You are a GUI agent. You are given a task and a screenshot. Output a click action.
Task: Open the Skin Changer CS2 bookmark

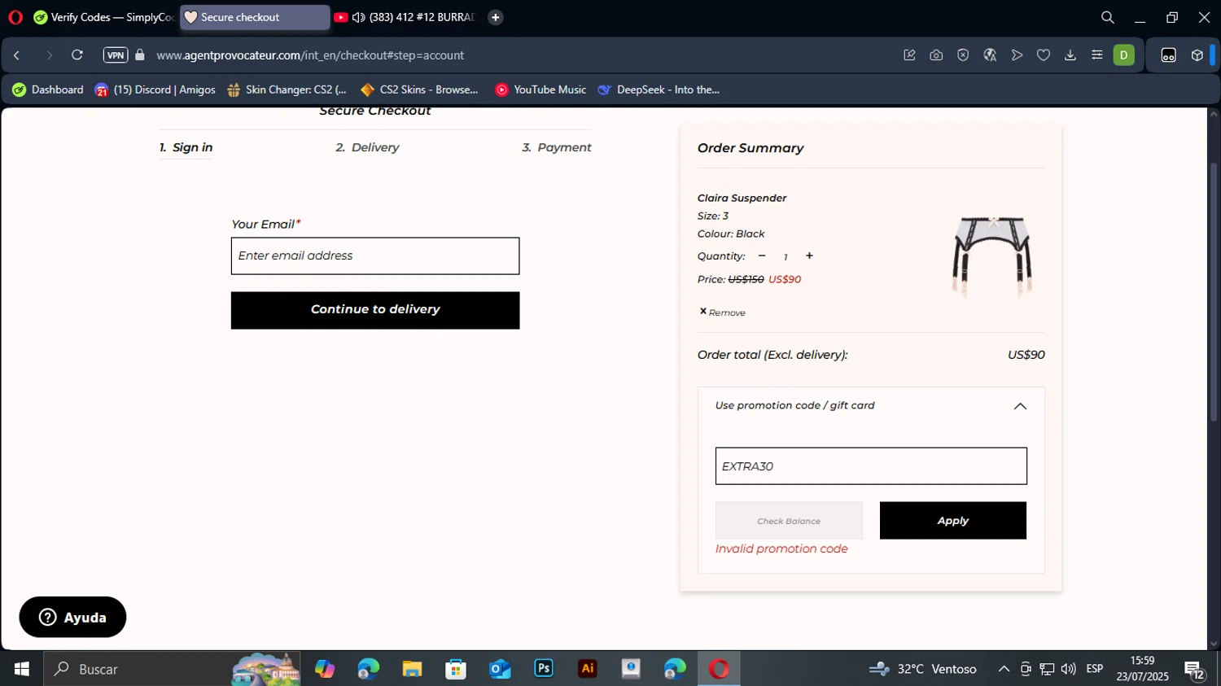pyautogui.click(x=287, y=90)
